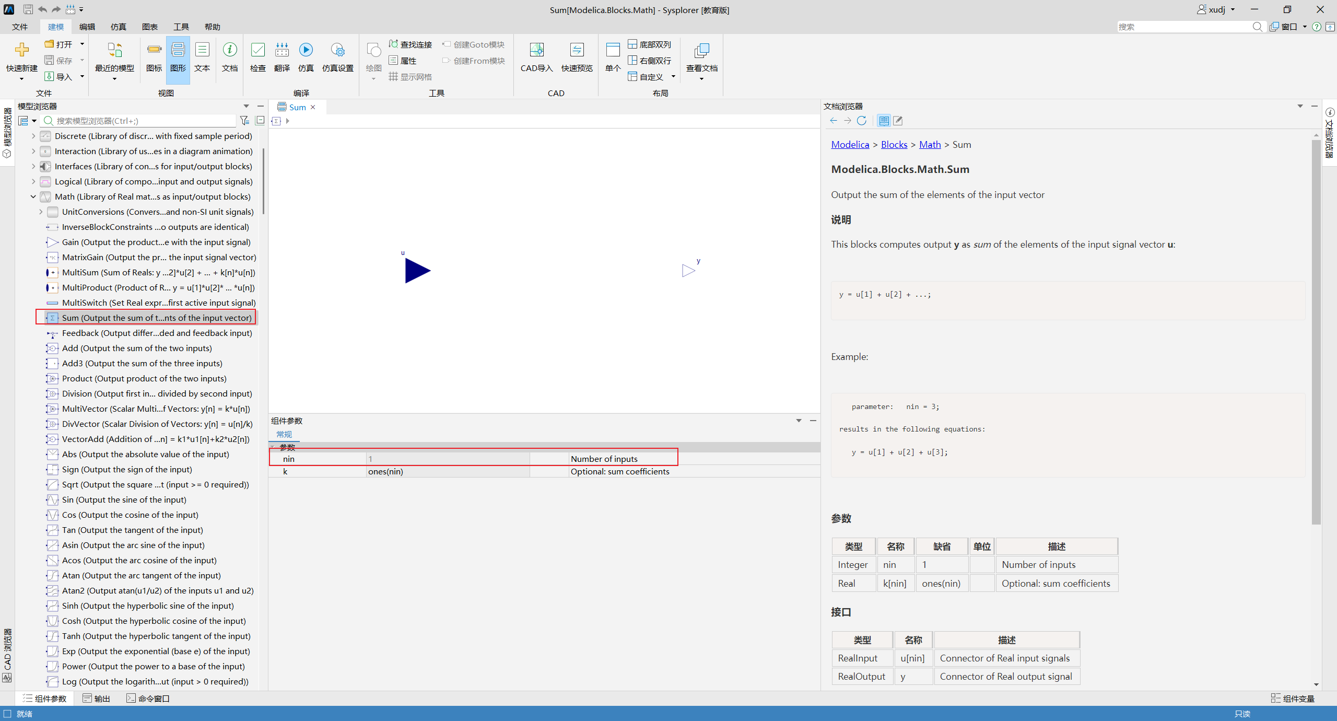Click the document browser vertical scrollbar

coord(1316,332)
